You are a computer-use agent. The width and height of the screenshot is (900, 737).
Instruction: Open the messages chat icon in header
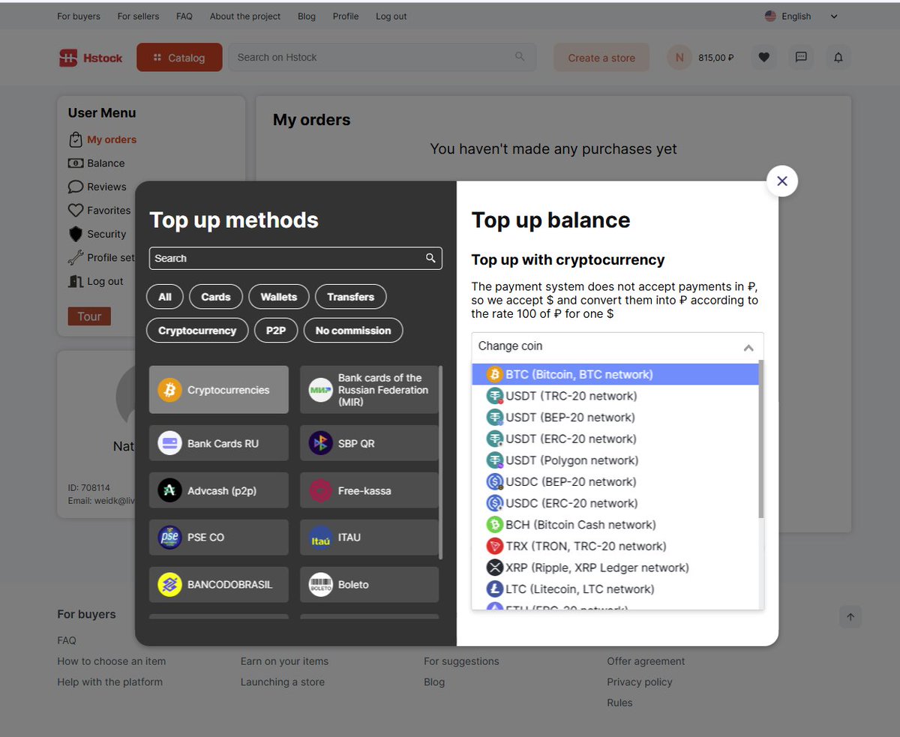click(801, 57)
